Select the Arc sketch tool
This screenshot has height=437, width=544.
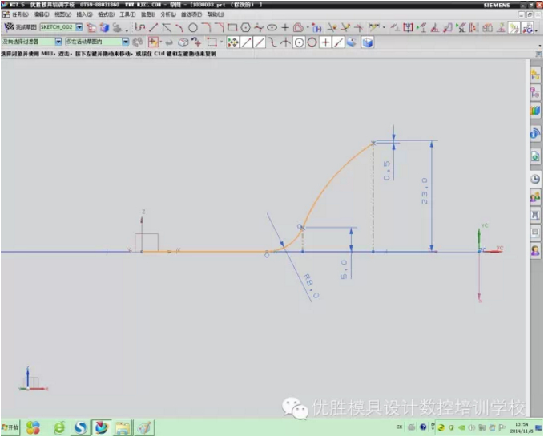click(x=179, y=27)
